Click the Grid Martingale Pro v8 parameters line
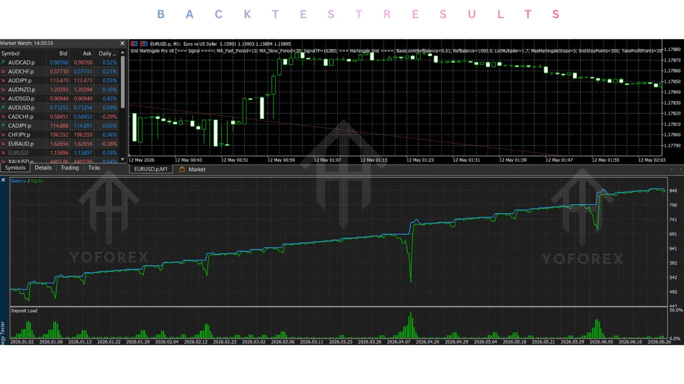Screen dimensions: 684x384 tap(397, 51)
